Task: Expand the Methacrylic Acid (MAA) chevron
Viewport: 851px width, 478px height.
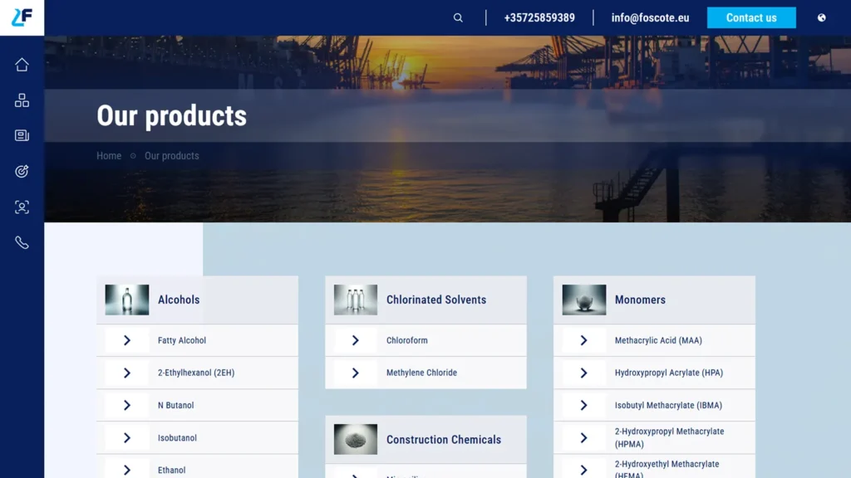Action: [584, 340]
